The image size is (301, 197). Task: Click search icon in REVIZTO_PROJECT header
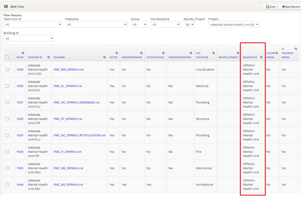tap(238, 53)
